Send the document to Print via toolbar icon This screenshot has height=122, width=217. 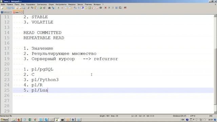coord(24,8)
